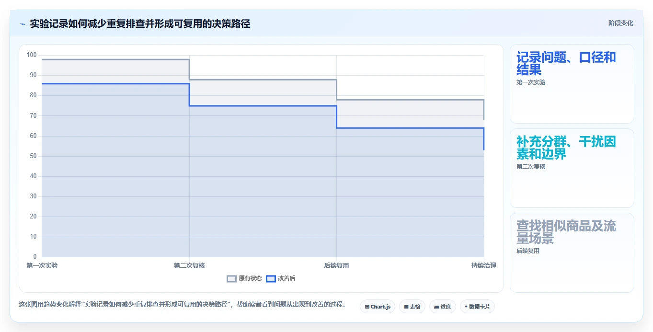The image size is (653, 332).
Task: Click the 表格 tag icon
Action: 406,307
